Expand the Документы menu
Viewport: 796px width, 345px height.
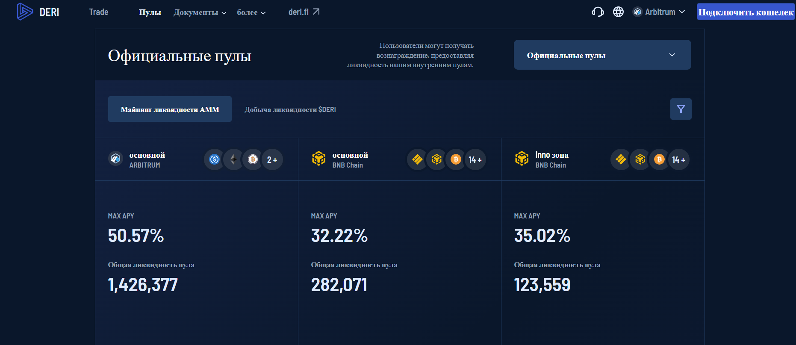tap(200, 12)
